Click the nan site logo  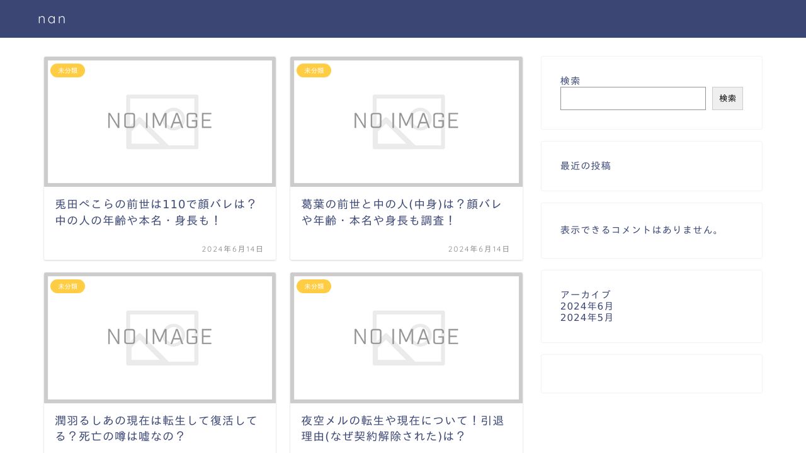(52, 19)
